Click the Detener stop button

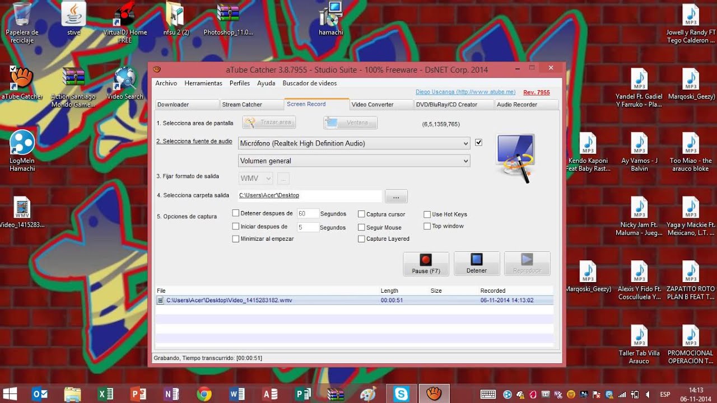[x=477, y=264]
